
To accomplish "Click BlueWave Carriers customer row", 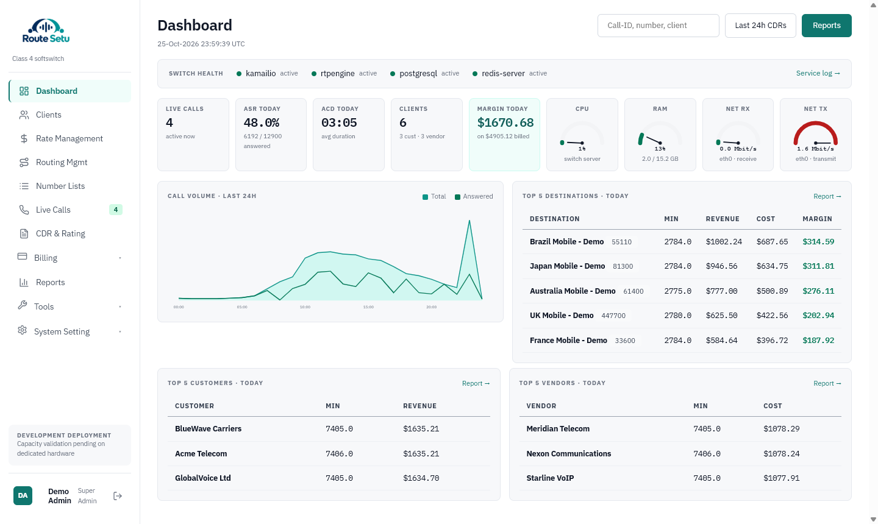I will click(x=329, y=429).
